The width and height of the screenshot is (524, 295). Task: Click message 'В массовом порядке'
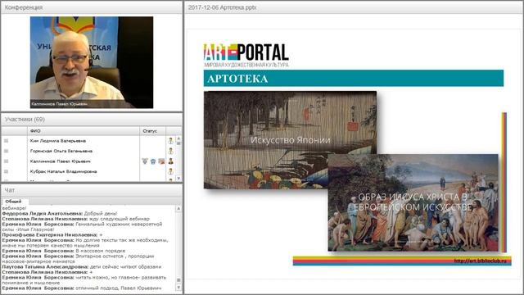click(100, 251)
